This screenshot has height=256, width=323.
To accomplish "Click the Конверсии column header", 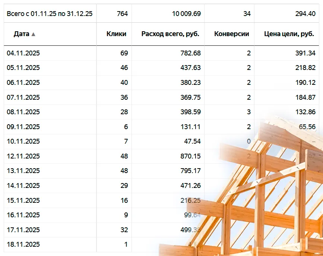I will (231, 33).
